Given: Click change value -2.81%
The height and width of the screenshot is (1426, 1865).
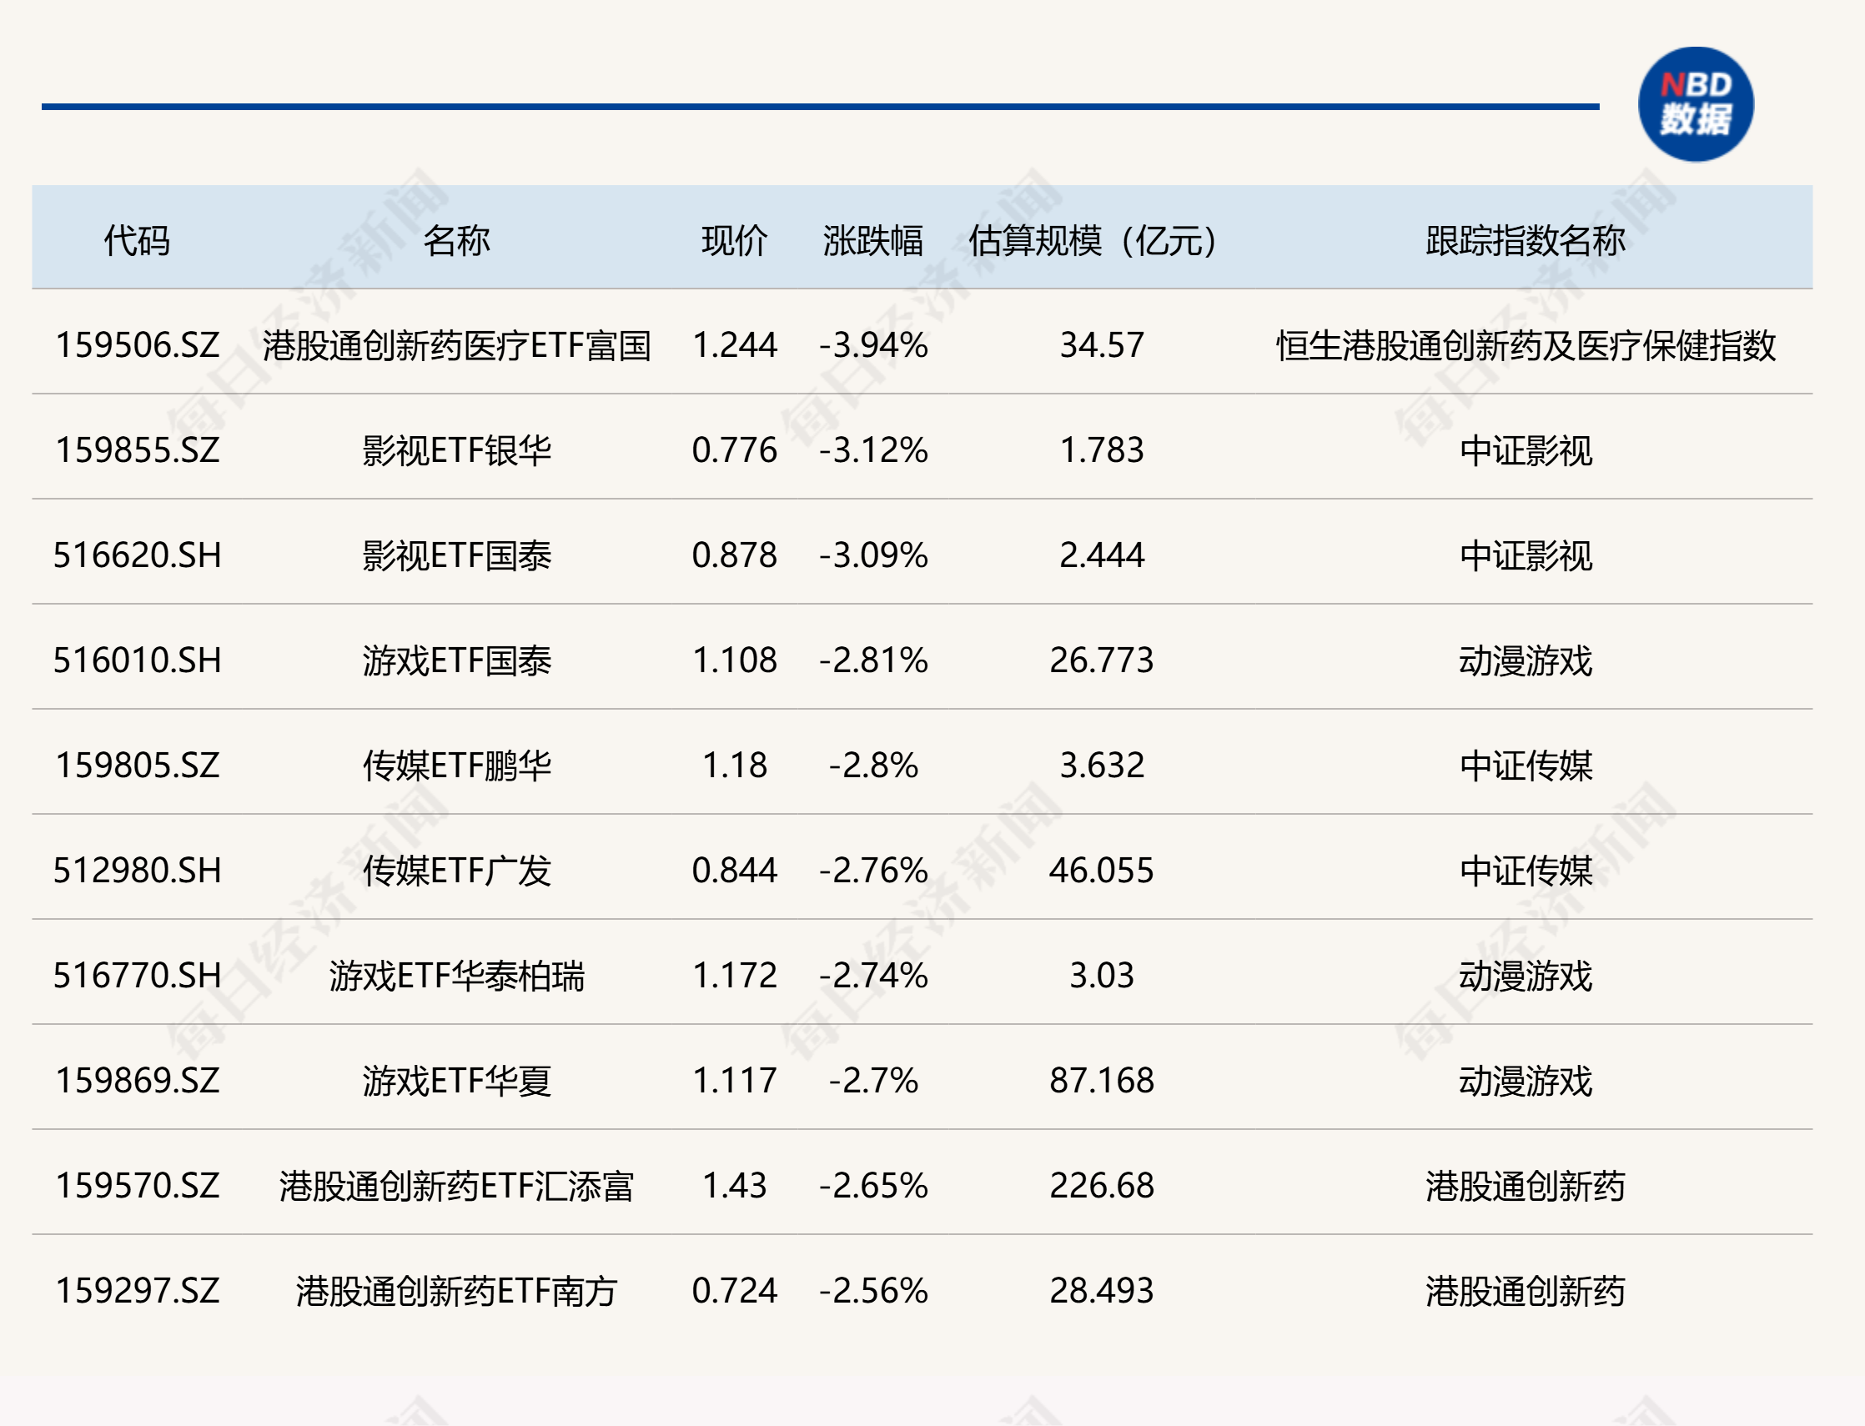Looking at the screenshot, I should [x=872, y=661].
